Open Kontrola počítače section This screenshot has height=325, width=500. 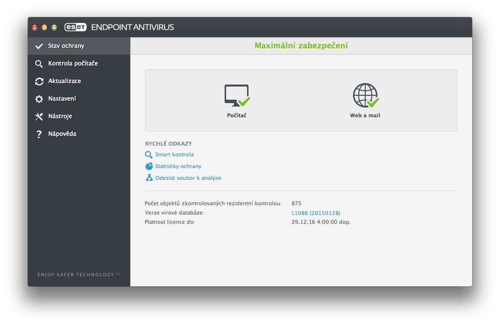(x=79, y=64)
